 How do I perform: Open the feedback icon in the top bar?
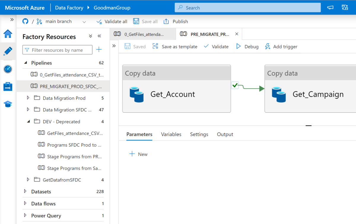tap(330, 7)
